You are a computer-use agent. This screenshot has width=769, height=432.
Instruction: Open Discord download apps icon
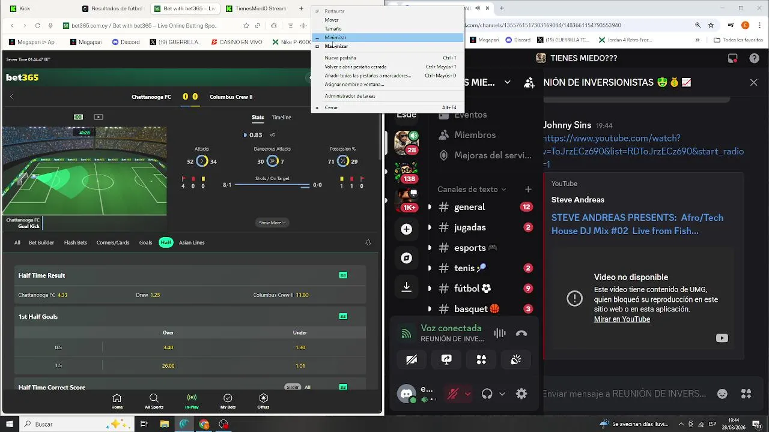[407, 287]
